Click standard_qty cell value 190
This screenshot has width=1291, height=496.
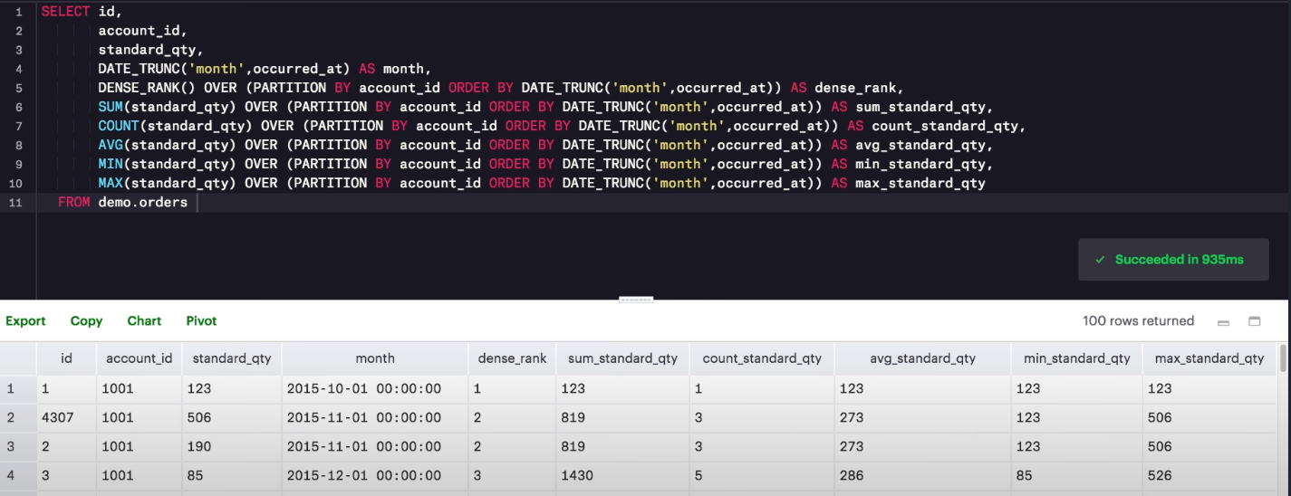232,446
